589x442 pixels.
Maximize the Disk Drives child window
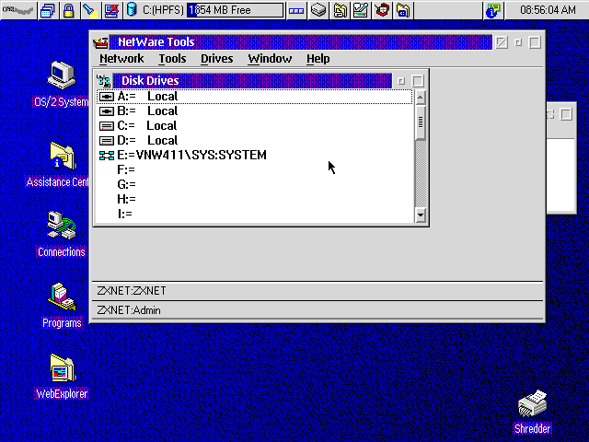pos(418,81)
